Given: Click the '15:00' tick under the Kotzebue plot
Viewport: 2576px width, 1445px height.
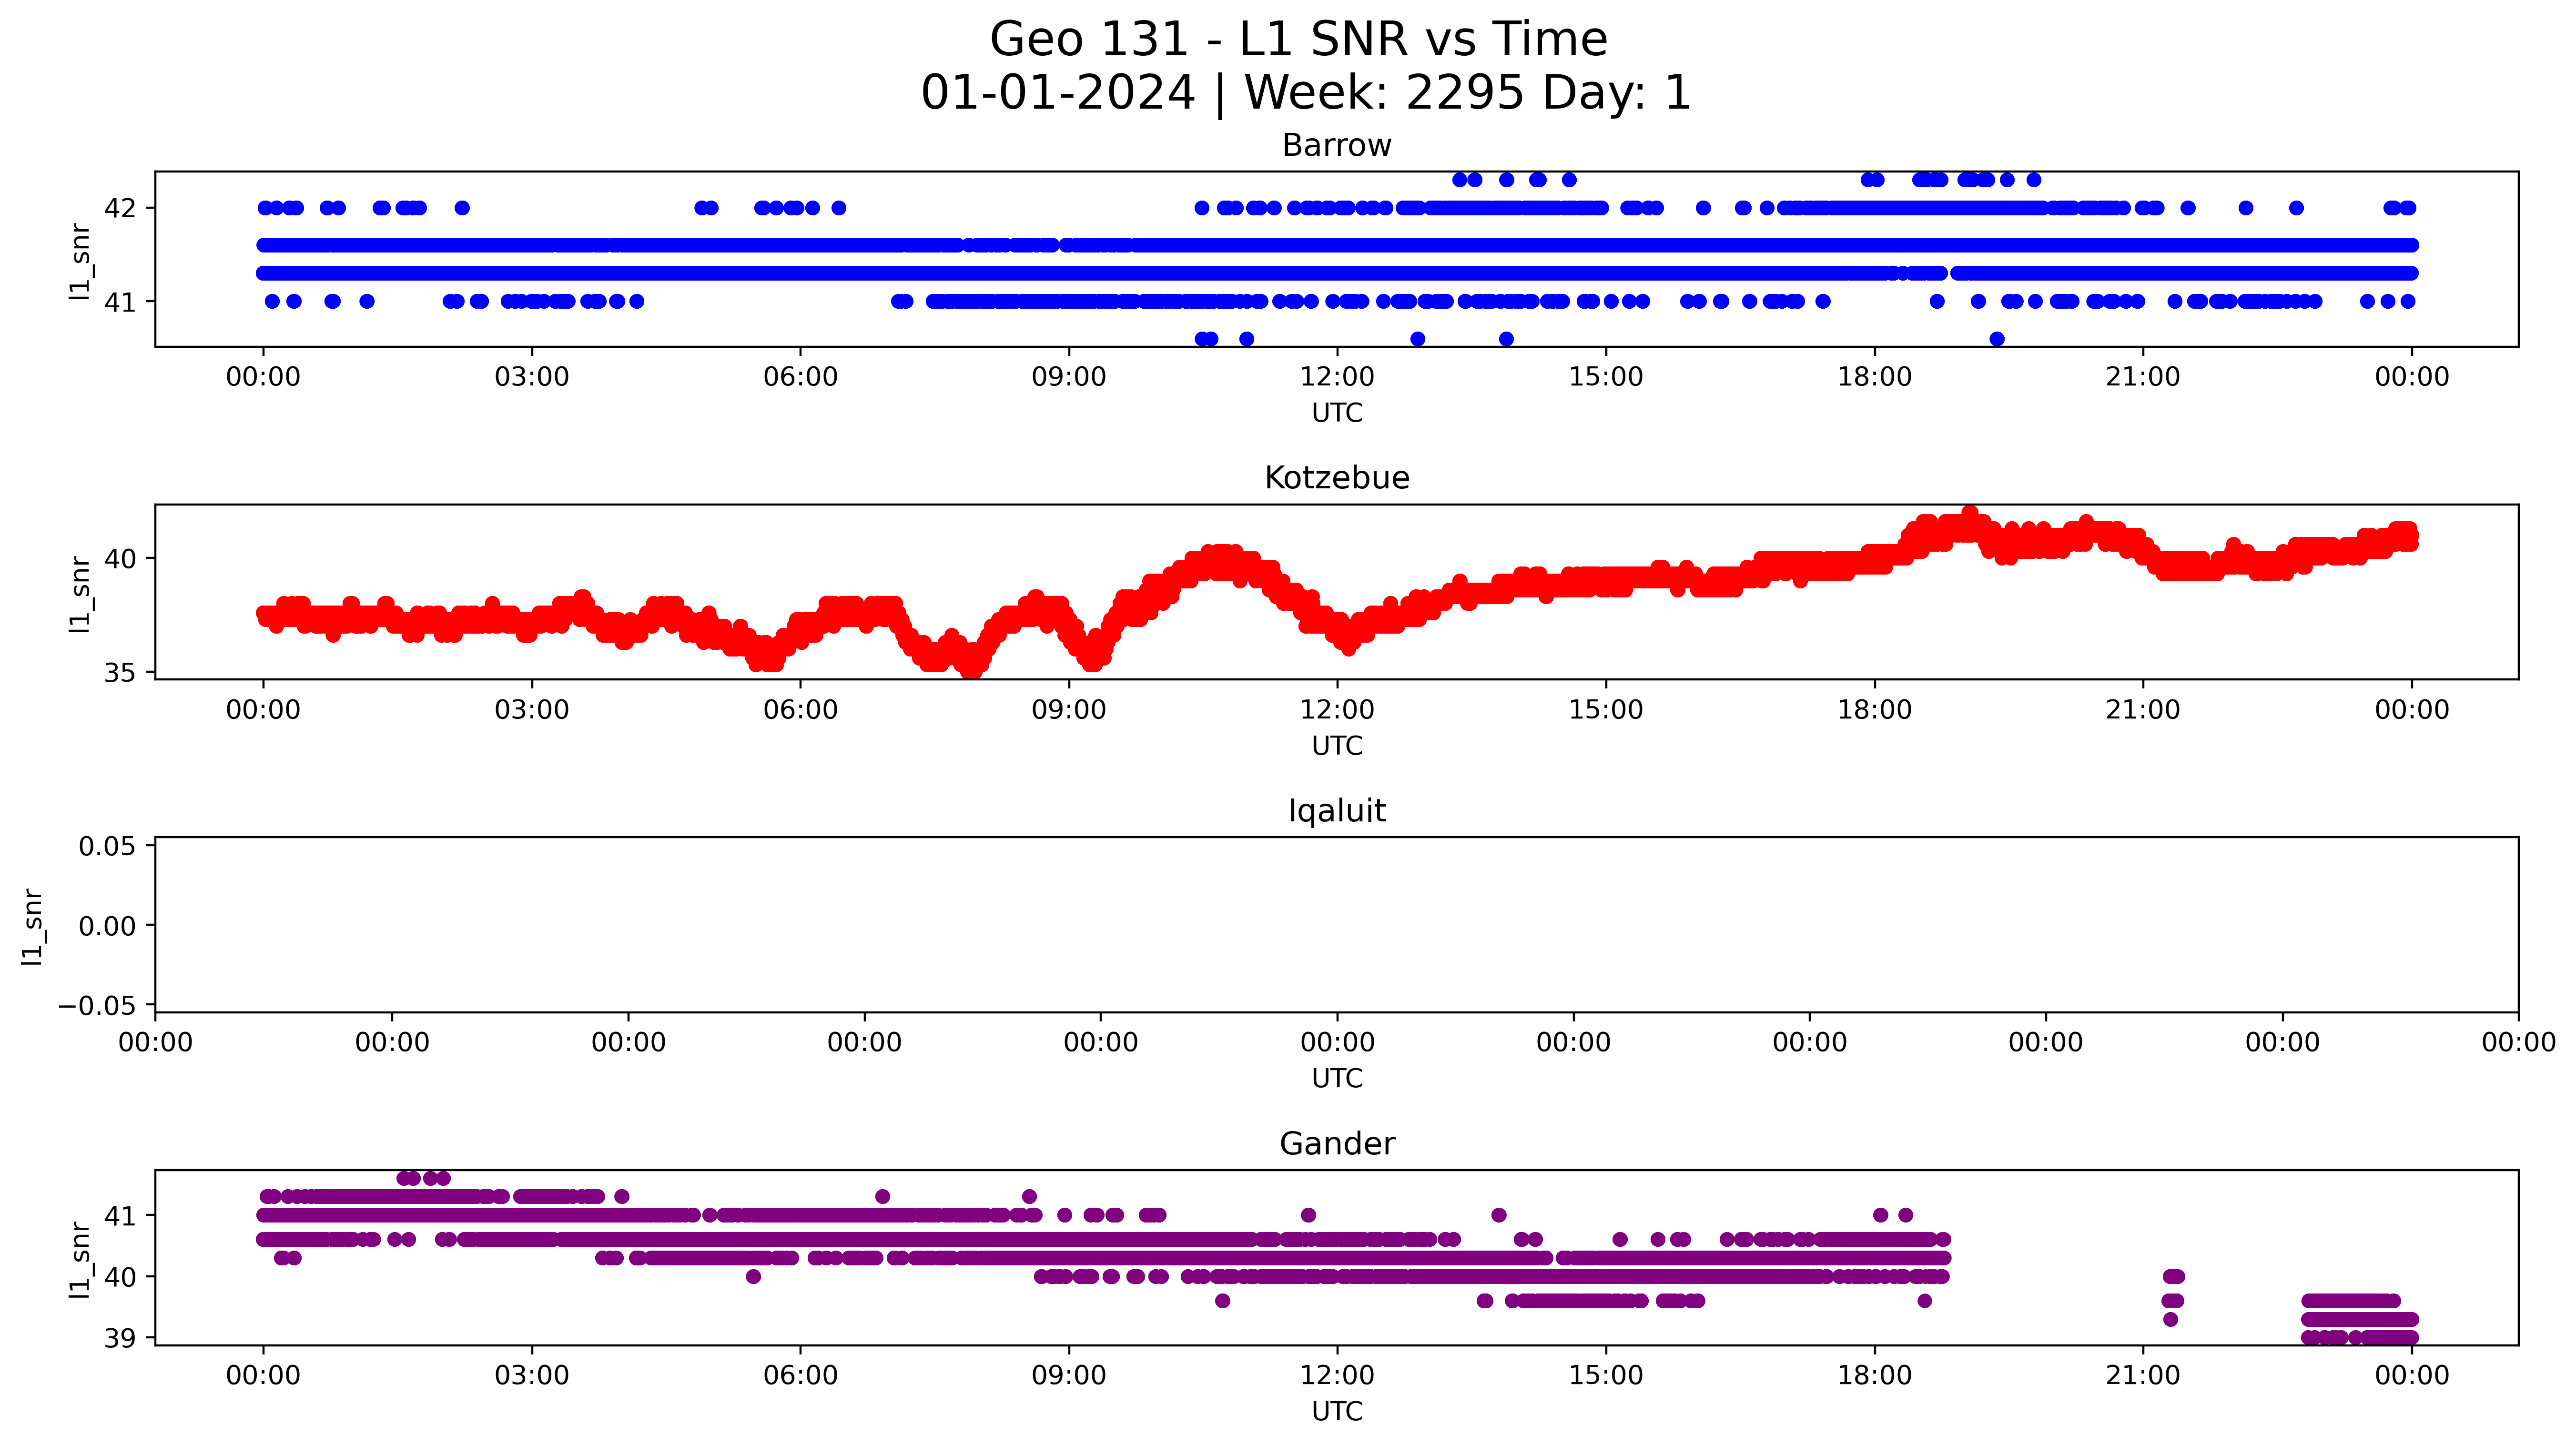Looking at the screenshot, I should [x=1606, y=710].
